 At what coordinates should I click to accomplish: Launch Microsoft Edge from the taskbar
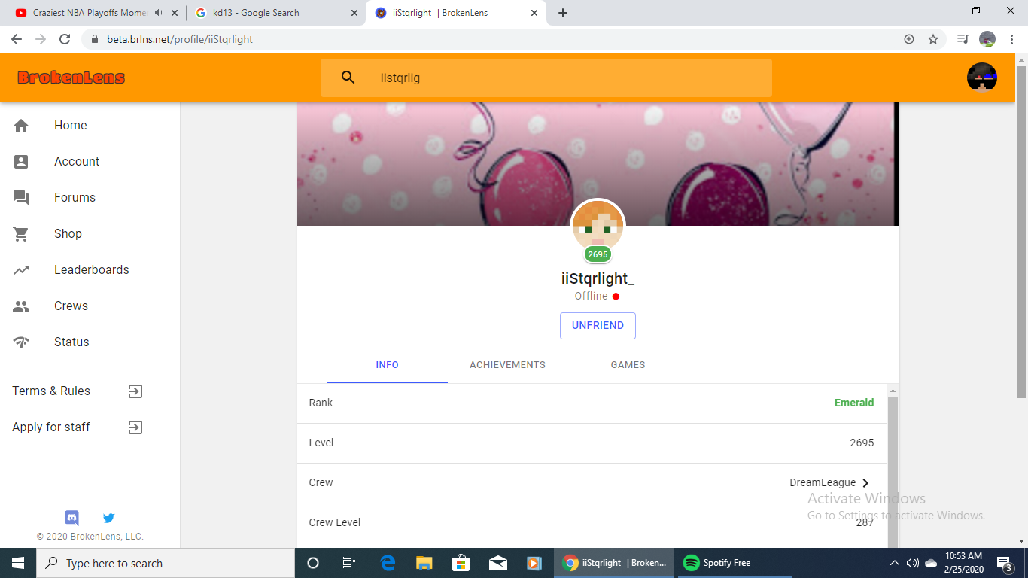[388, 563]
